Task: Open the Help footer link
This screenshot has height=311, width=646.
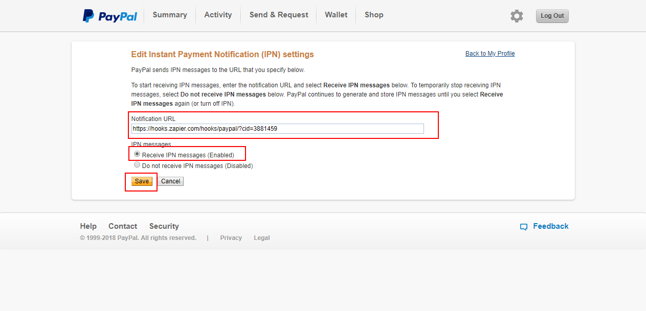Action: point(88,226)
